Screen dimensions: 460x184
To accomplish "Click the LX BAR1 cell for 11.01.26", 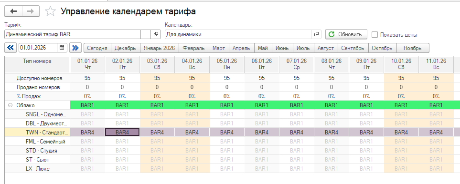I will [x=436, y=169].
